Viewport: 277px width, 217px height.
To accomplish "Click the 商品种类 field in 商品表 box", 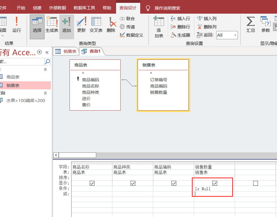I will pyautogui.click(x=91, y=92).
